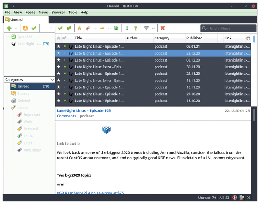Sort by the Published column header
Screen dimensions: 260x204
click(201, 38)
